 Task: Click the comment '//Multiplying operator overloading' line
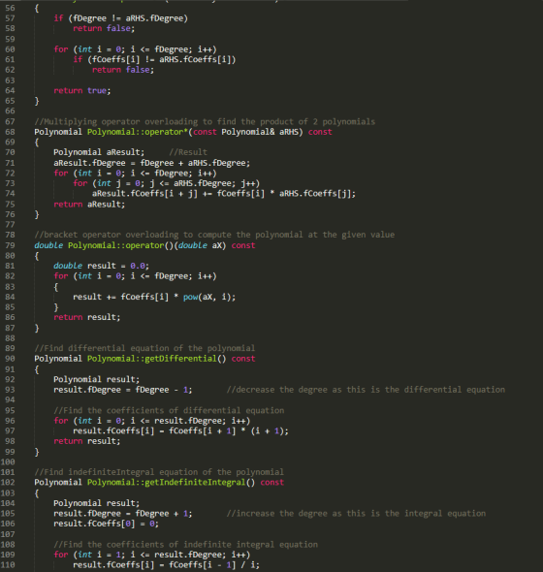[x=205, y=121]
